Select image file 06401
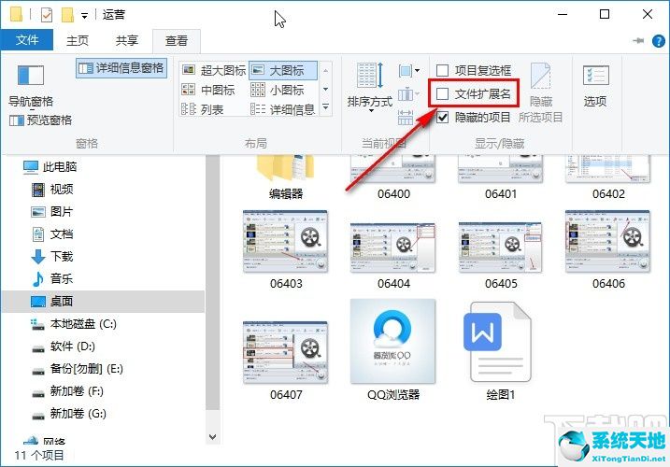This screenshot has height=467, width=670. pos(501,178)
